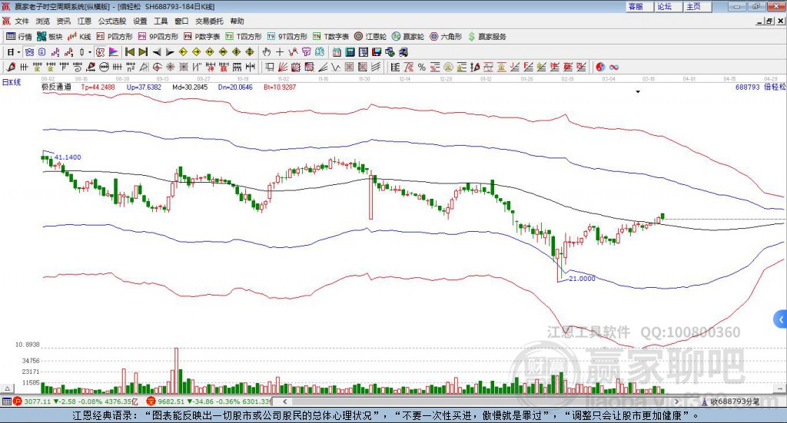
Task: Click the last yellow diamond four-arrow icon
Action: (x=250, y=52)
